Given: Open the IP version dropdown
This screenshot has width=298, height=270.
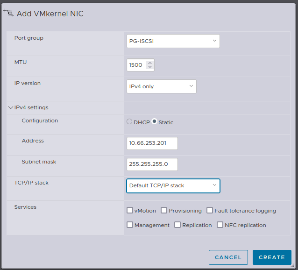Looking at the screenshot, I should pyautogui.click(x=161, y=86).
